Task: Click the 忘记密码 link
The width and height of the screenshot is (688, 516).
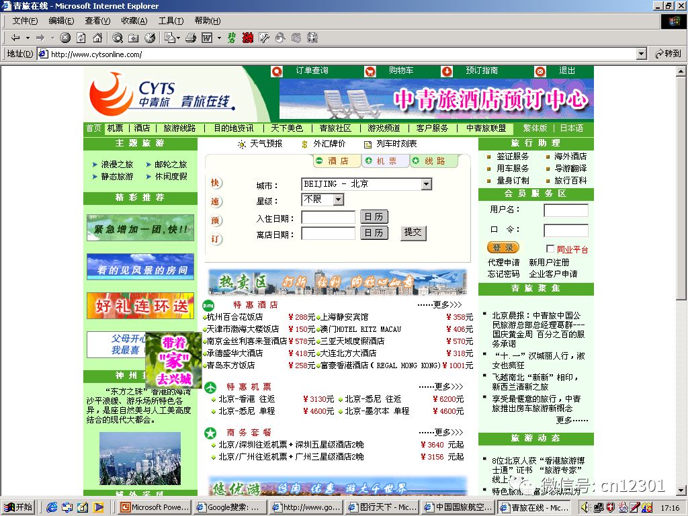Action: [x=504, y=274]
